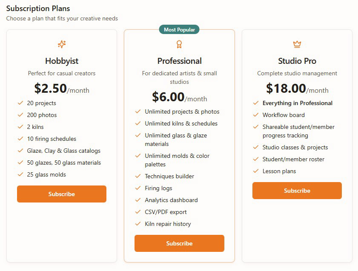Viewport: 358px width, 271px height.
Task: Click the "Subscription Plans" heading
Action: (x=38, y=9)
